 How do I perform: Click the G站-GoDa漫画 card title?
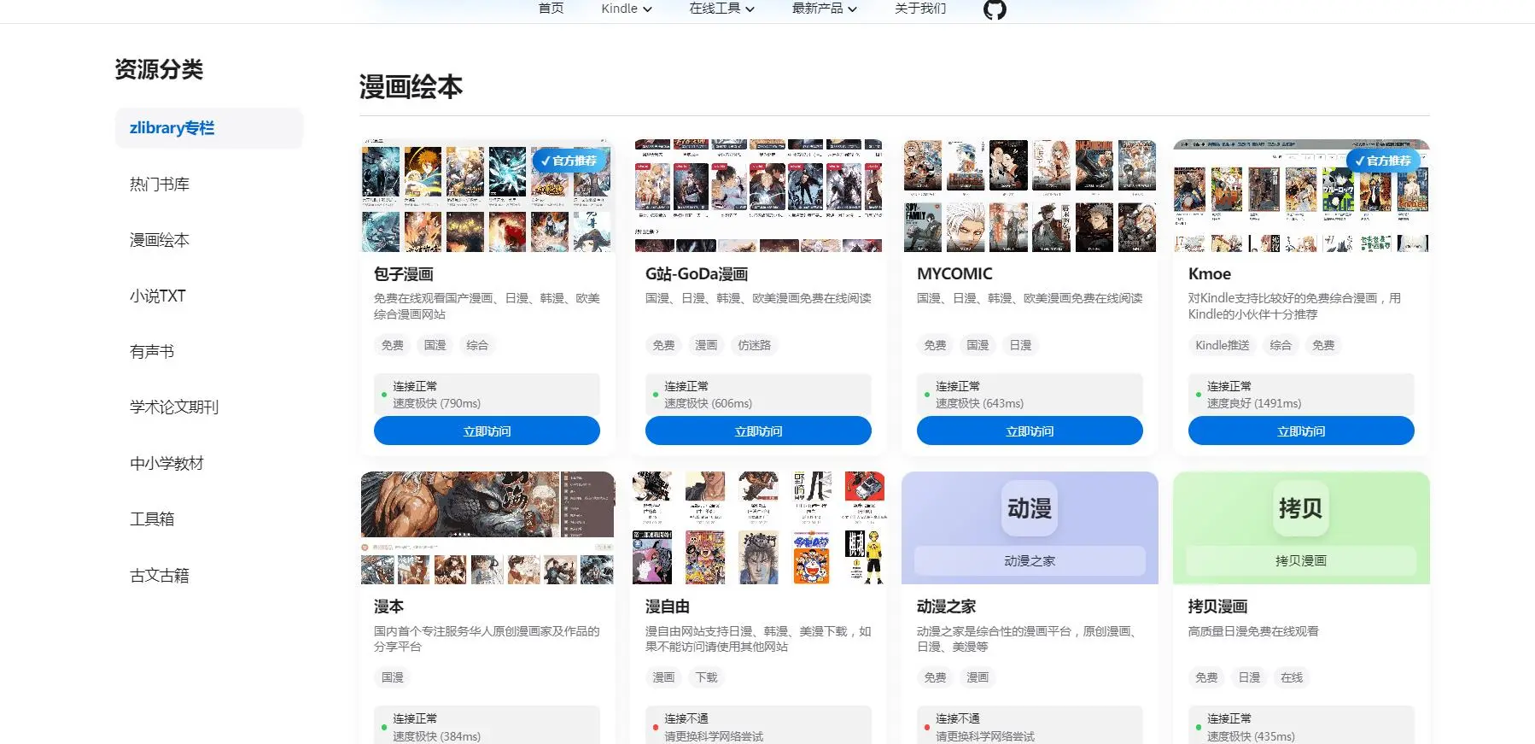pyautogui.click(x=697, y=274)
